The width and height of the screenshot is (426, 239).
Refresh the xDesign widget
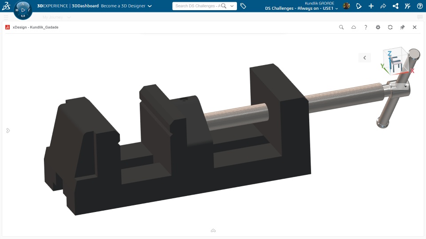(390, 27)
